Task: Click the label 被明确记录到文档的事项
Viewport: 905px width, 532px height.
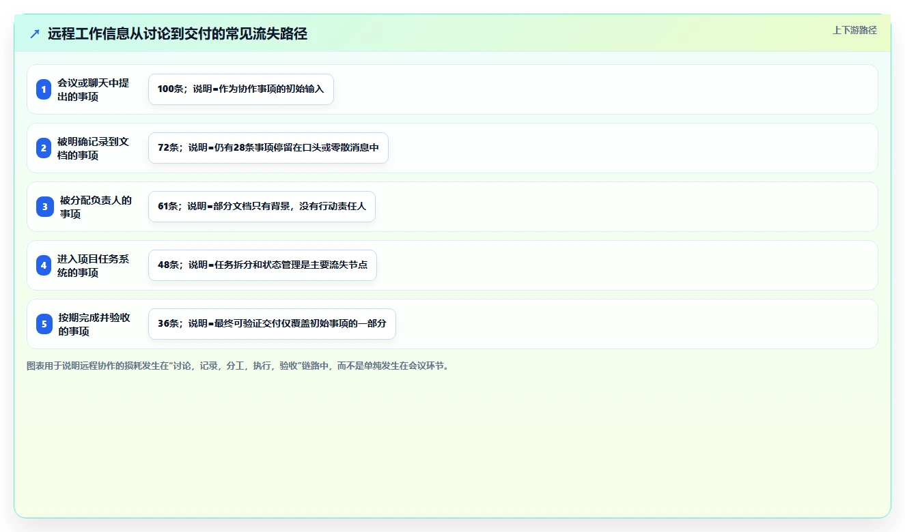Action: (x=94, y=148)
